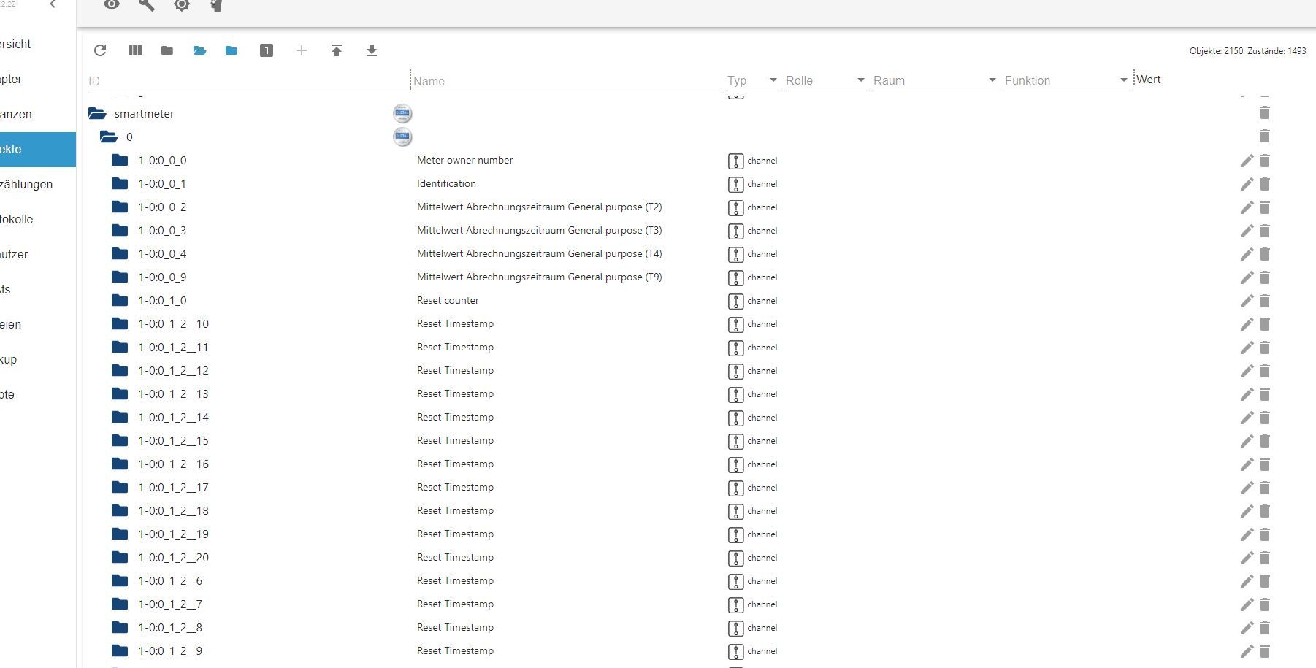Open the sidebar item ending in 'anzen'

click(x=38, y=114)
